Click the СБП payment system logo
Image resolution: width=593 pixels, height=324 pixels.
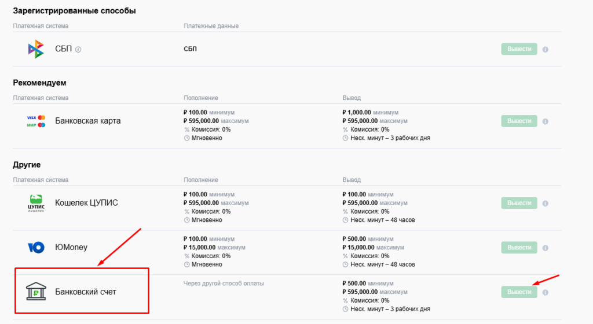[x=36, y=49]
